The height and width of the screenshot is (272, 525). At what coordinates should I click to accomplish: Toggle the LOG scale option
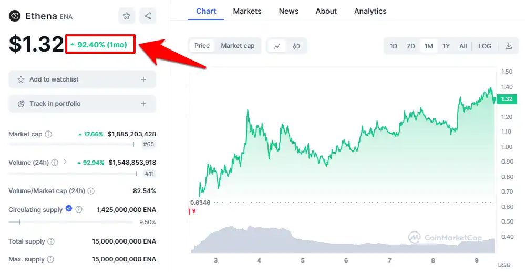point(485,46)
